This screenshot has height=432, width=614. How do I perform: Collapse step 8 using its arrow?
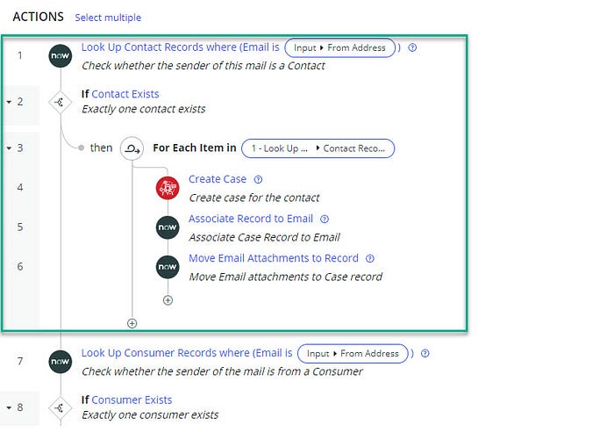9,407
